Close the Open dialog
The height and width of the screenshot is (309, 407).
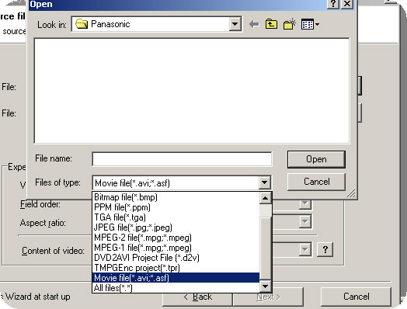[347, 4]
